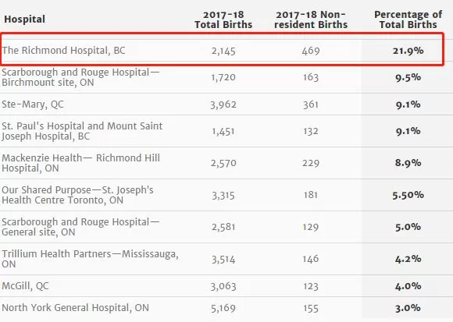Click the 2017-18 Non-resident Births header
This screenshot has width=453, height=322.
pyautogui.click(x=311, y=19)
